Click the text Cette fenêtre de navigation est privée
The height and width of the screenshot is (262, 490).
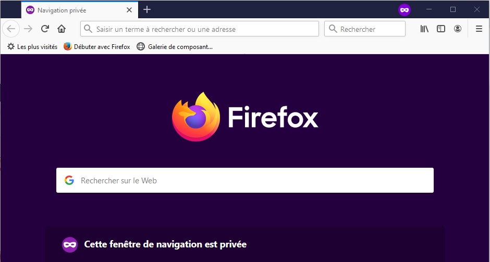tap(165, 244)
